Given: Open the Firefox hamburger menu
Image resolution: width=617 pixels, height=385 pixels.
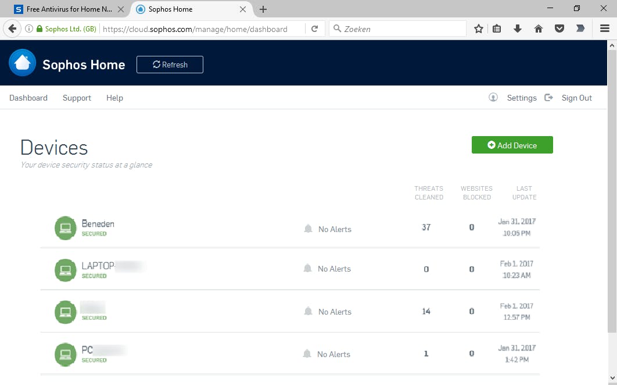Looking at the screenshot, I should [x=605, y=28].
